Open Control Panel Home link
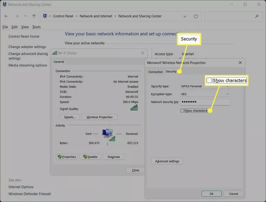Screen dimensions: 266x202 click(x=24, y=36)
